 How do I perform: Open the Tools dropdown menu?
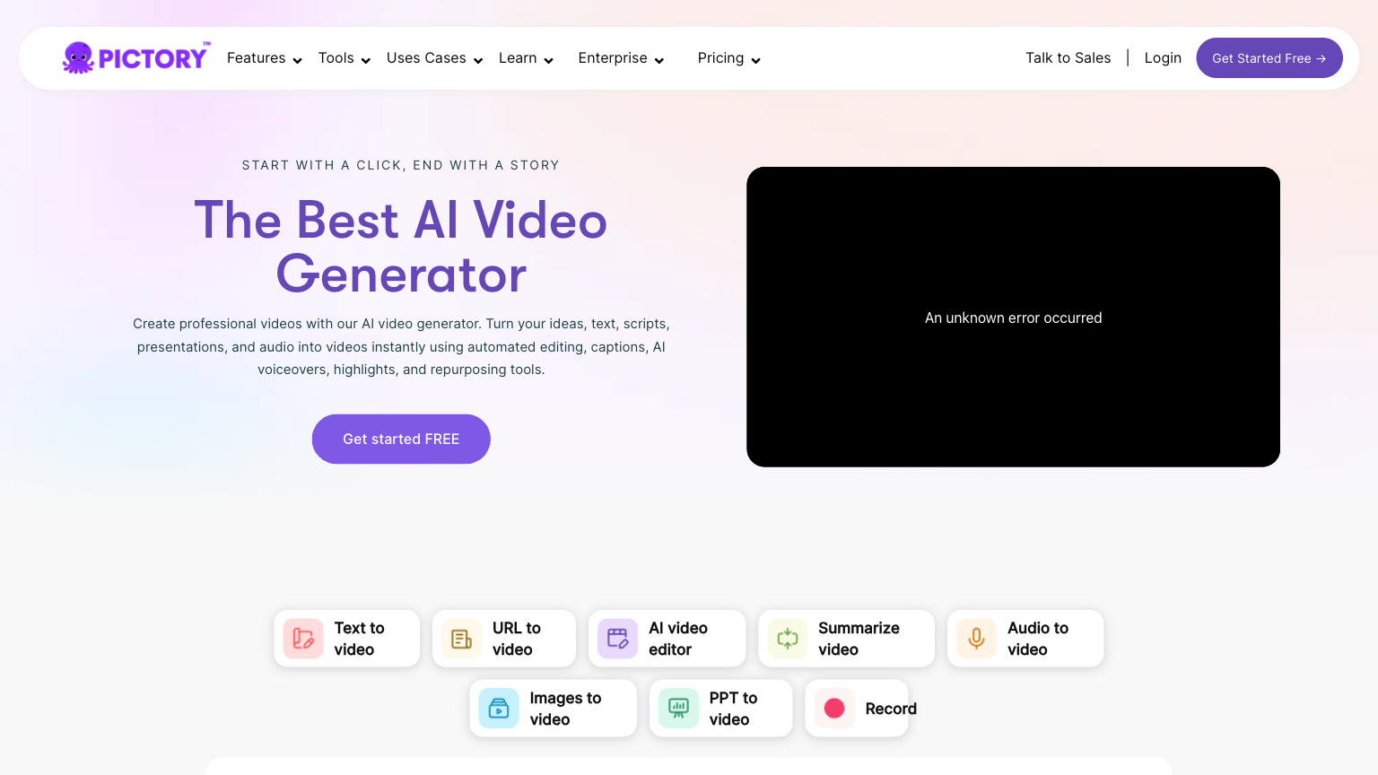click(344, 58)
